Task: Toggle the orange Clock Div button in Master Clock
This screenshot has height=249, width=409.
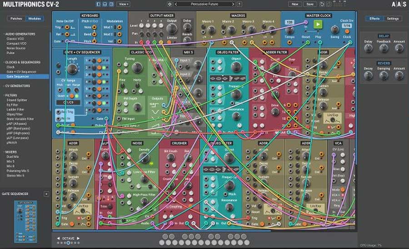Action: [347, 31]
